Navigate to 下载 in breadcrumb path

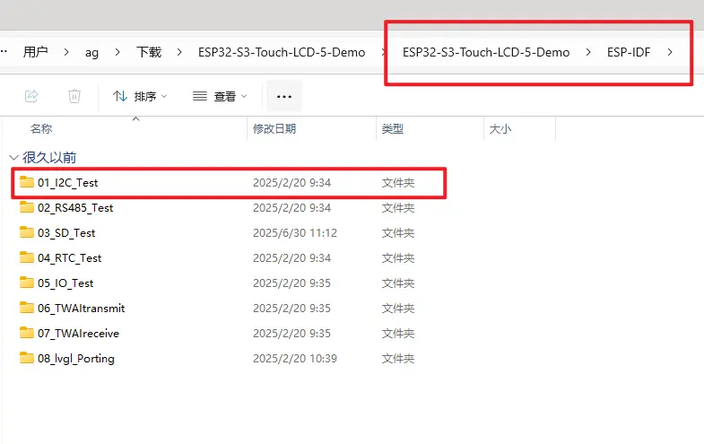(149, 52)
